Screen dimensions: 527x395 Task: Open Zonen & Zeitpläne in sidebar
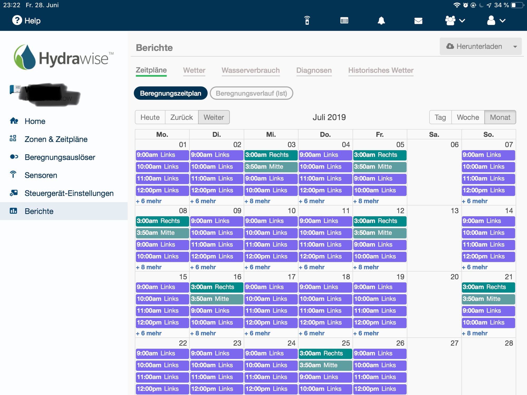[x=56, y=139]
